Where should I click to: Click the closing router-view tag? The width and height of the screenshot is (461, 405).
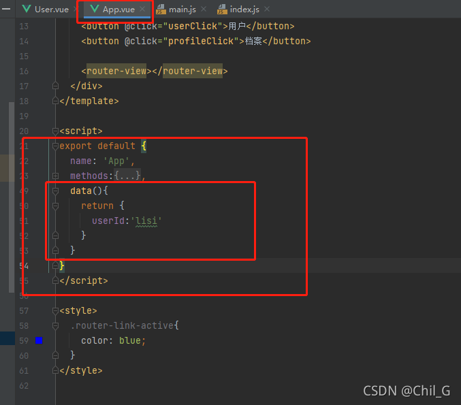190,71
